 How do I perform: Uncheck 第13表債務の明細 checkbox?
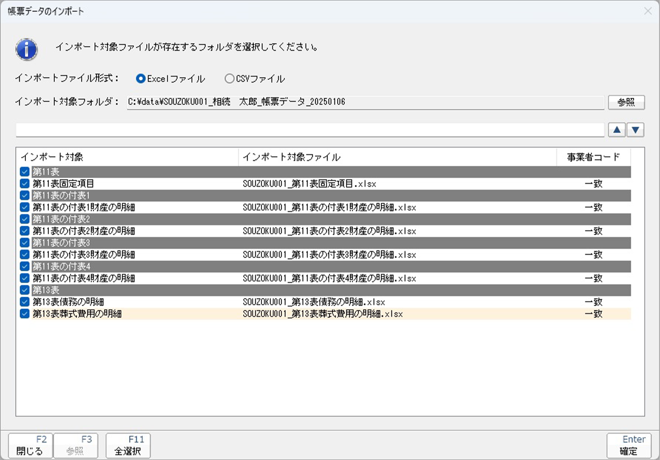(24, 302)
